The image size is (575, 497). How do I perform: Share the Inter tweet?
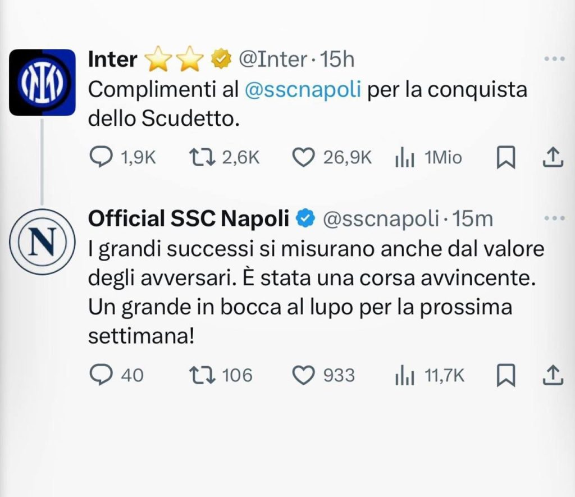[552, 158]
